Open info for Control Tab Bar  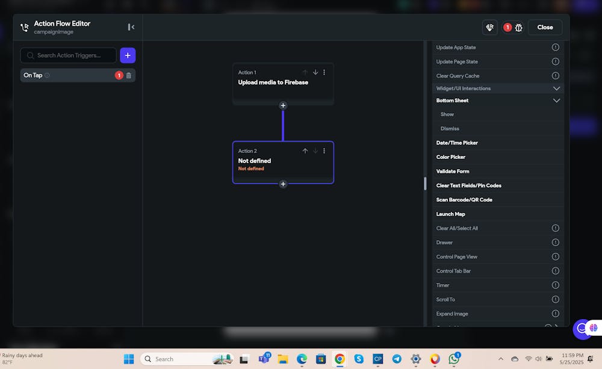coord(555,271)
